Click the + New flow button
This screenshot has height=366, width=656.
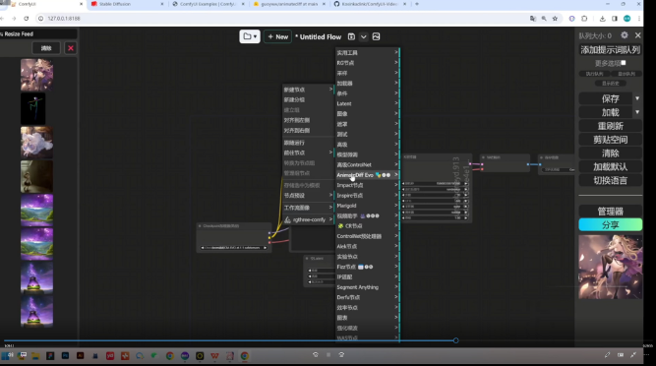pos(277,36)
